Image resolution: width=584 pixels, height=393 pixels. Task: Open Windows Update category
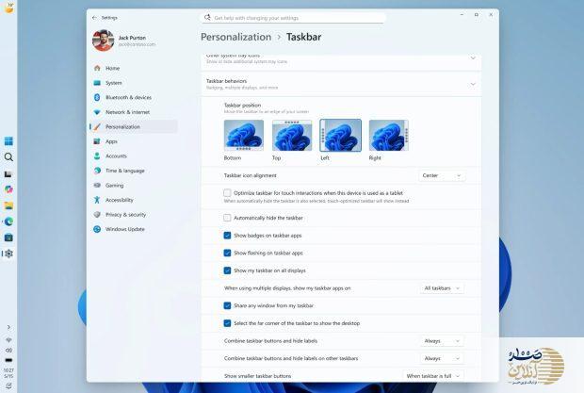pyautogui.click(x=134, y=229)
